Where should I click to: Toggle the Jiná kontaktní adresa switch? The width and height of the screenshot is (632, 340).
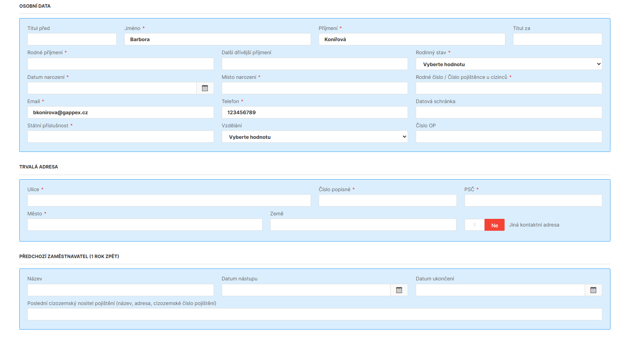484,225
